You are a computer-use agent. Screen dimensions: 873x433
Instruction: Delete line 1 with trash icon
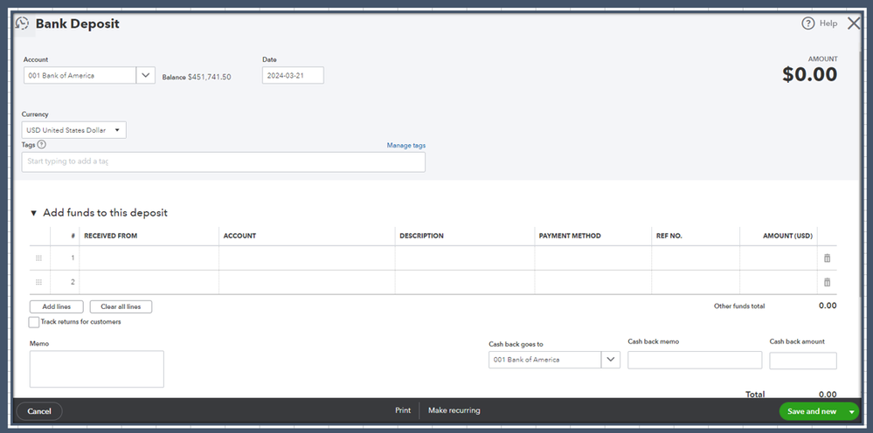[x=828, y=258]
